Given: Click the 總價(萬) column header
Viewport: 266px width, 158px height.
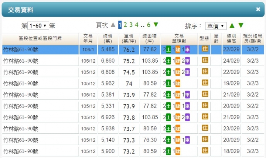Looking at the screenshot, I should coord(108,38).
